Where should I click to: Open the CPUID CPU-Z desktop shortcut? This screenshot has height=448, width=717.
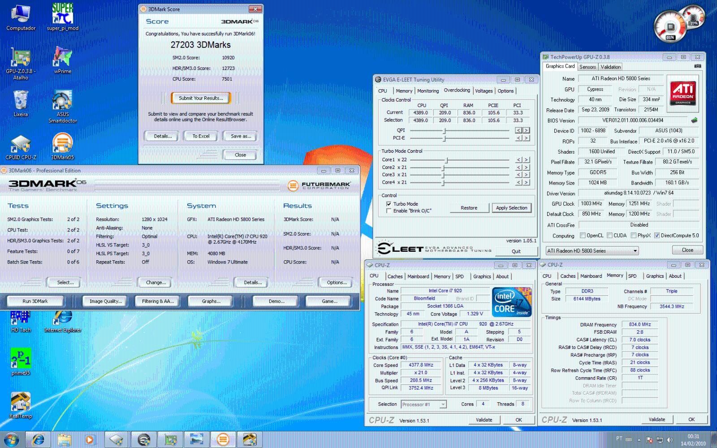(x=21, y=147)
